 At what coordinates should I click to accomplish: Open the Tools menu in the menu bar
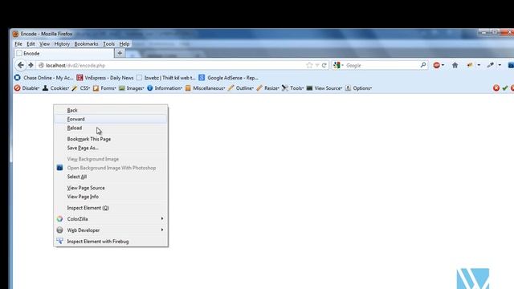[108, 44]
